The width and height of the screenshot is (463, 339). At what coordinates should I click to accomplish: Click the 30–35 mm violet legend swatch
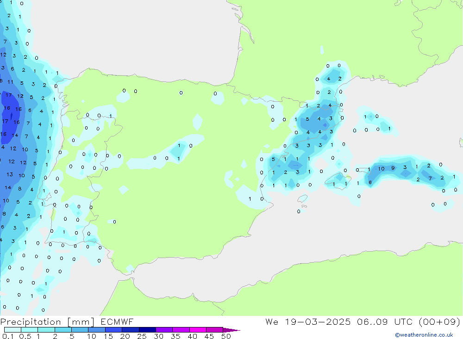point(164,330)
